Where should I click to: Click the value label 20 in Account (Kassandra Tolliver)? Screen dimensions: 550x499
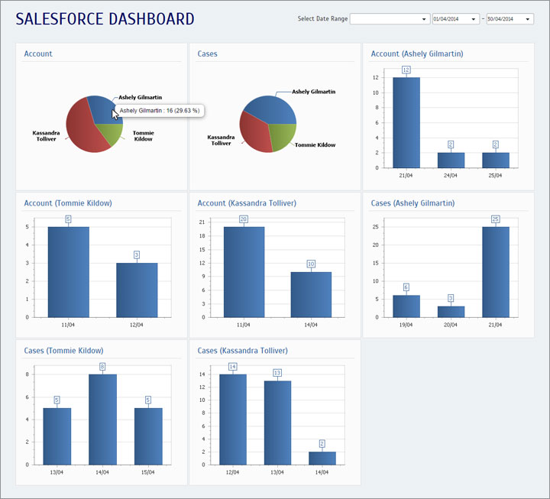point(244,219)
